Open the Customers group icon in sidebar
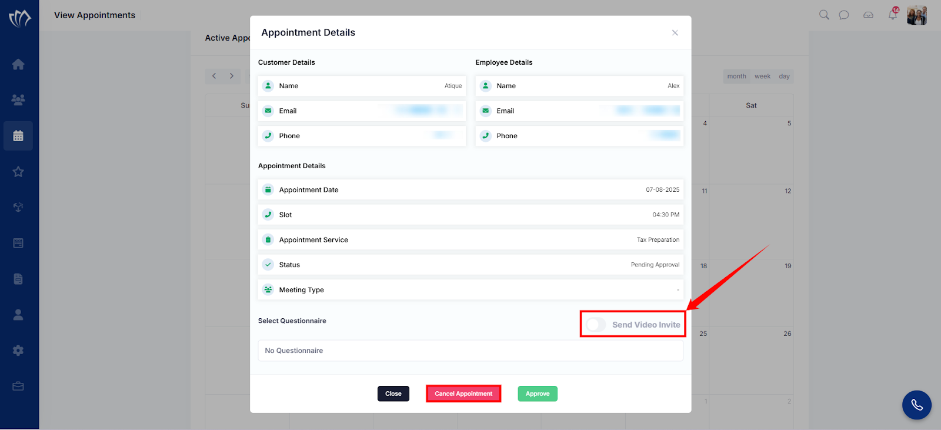Image resolution: width=941 pixels, height=430 pixels. tap(18, 100)
